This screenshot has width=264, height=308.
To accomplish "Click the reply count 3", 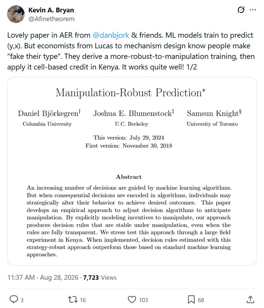I will coord(22,300).
